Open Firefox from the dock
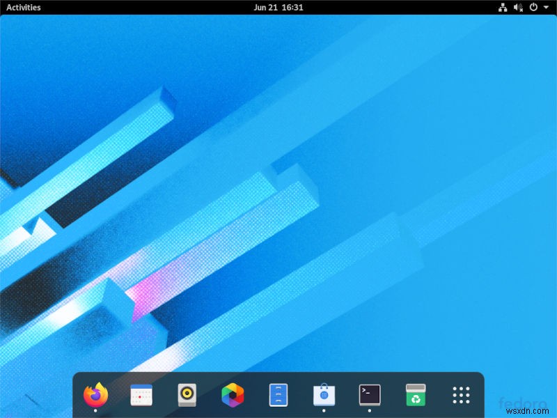This screenshot has width=557, height=418. [96, 395]
